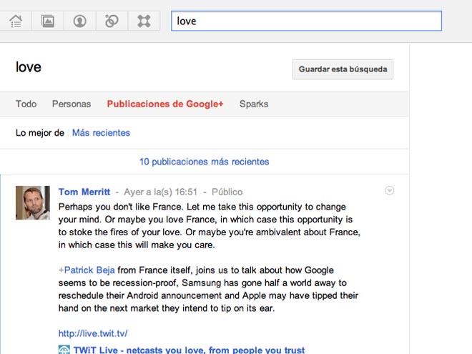
Task: Select the 'Publicaciones de Google+' tab
Action: point(165,104)
